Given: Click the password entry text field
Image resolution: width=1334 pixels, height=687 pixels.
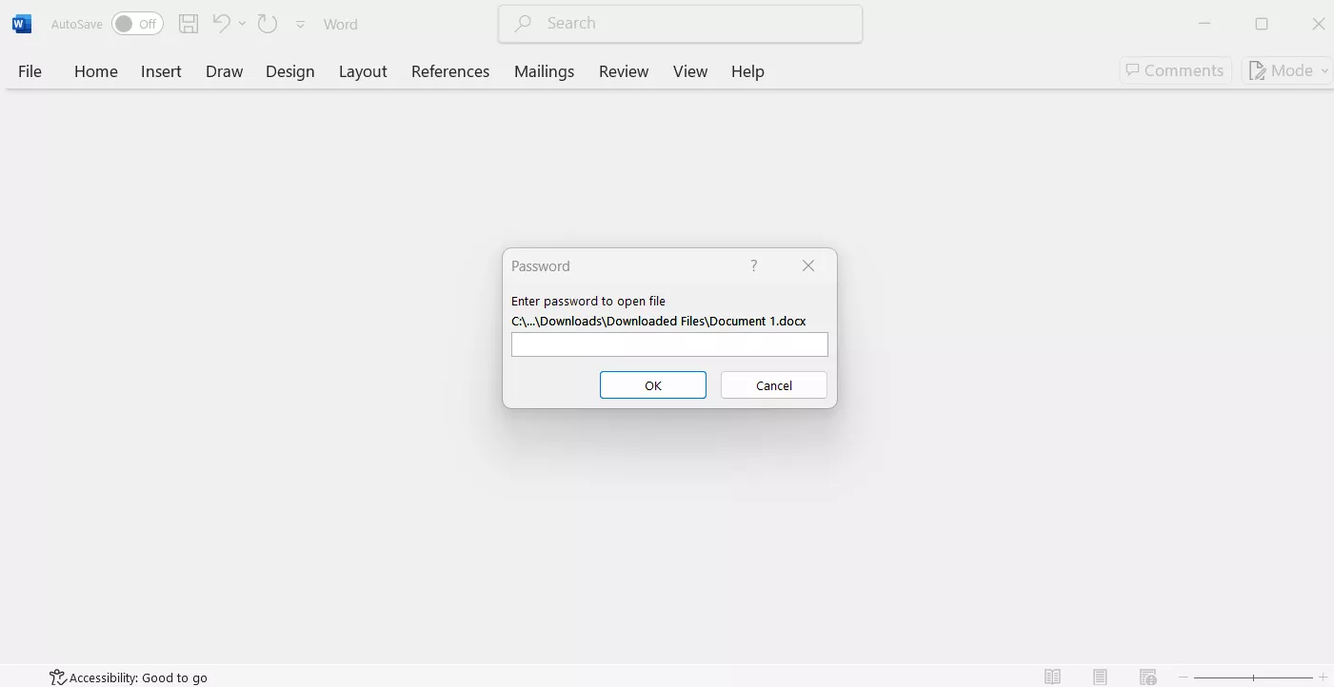Looking at the screenshot, I should coord(668,344).
